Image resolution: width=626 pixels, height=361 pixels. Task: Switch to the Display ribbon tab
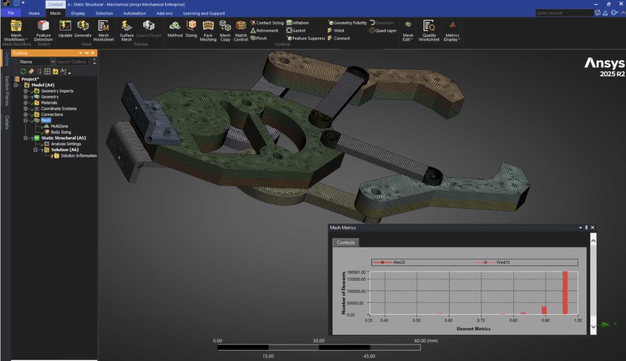(78, 13)
